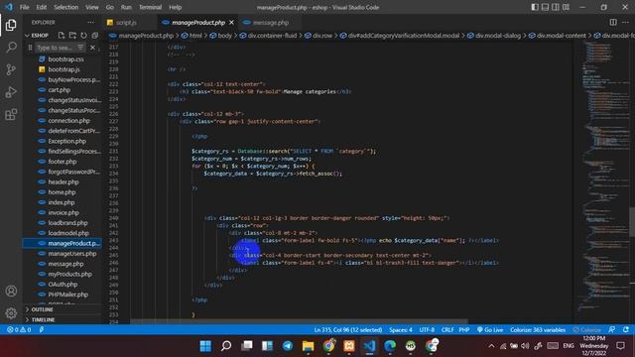The image size is (635, 357).
Task: Click Colorize: 363 variables status item
Action: click(538, 329)
